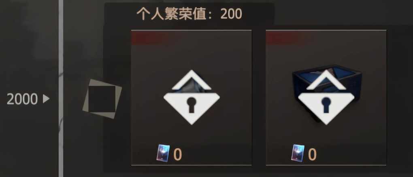Click the red tag on the left card

[150, 38]
